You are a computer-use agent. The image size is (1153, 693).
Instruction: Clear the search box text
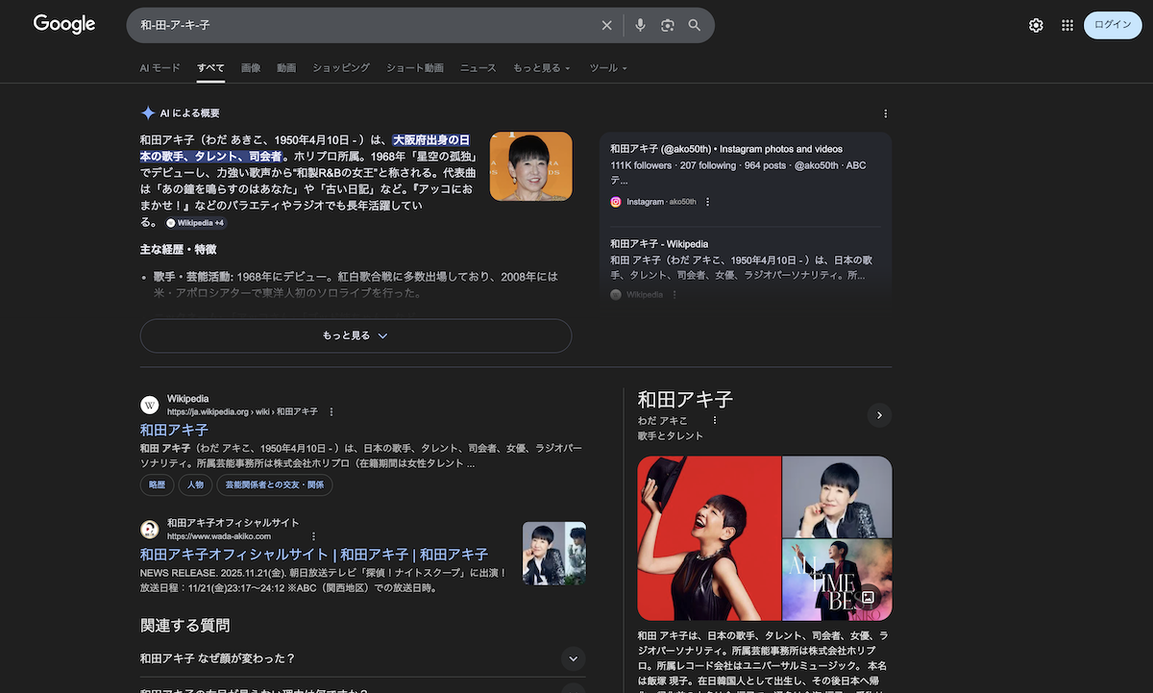click(606, 26)
